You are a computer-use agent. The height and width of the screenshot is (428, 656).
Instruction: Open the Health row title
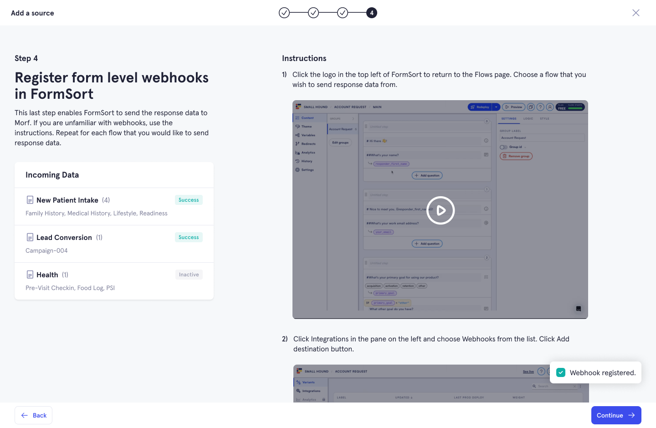click(x=47, y=275)
